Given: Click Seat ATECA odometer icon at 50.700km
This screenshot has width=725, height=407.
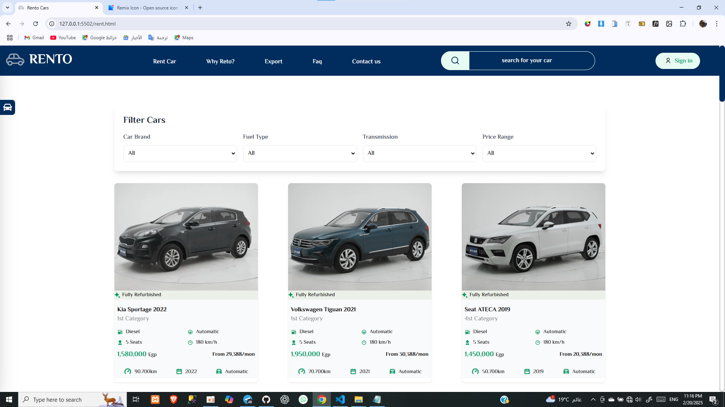Looking at the screenshot, I should point(475,372).
